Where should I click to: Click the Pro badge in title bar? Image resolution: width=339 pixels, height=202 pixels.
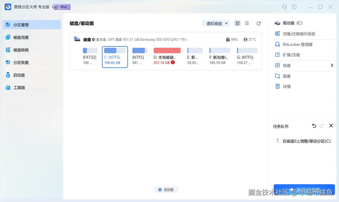click(x=61, y=7)
